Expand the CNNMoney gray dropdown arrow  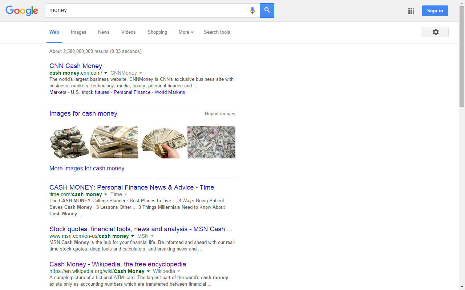(141, 73)
